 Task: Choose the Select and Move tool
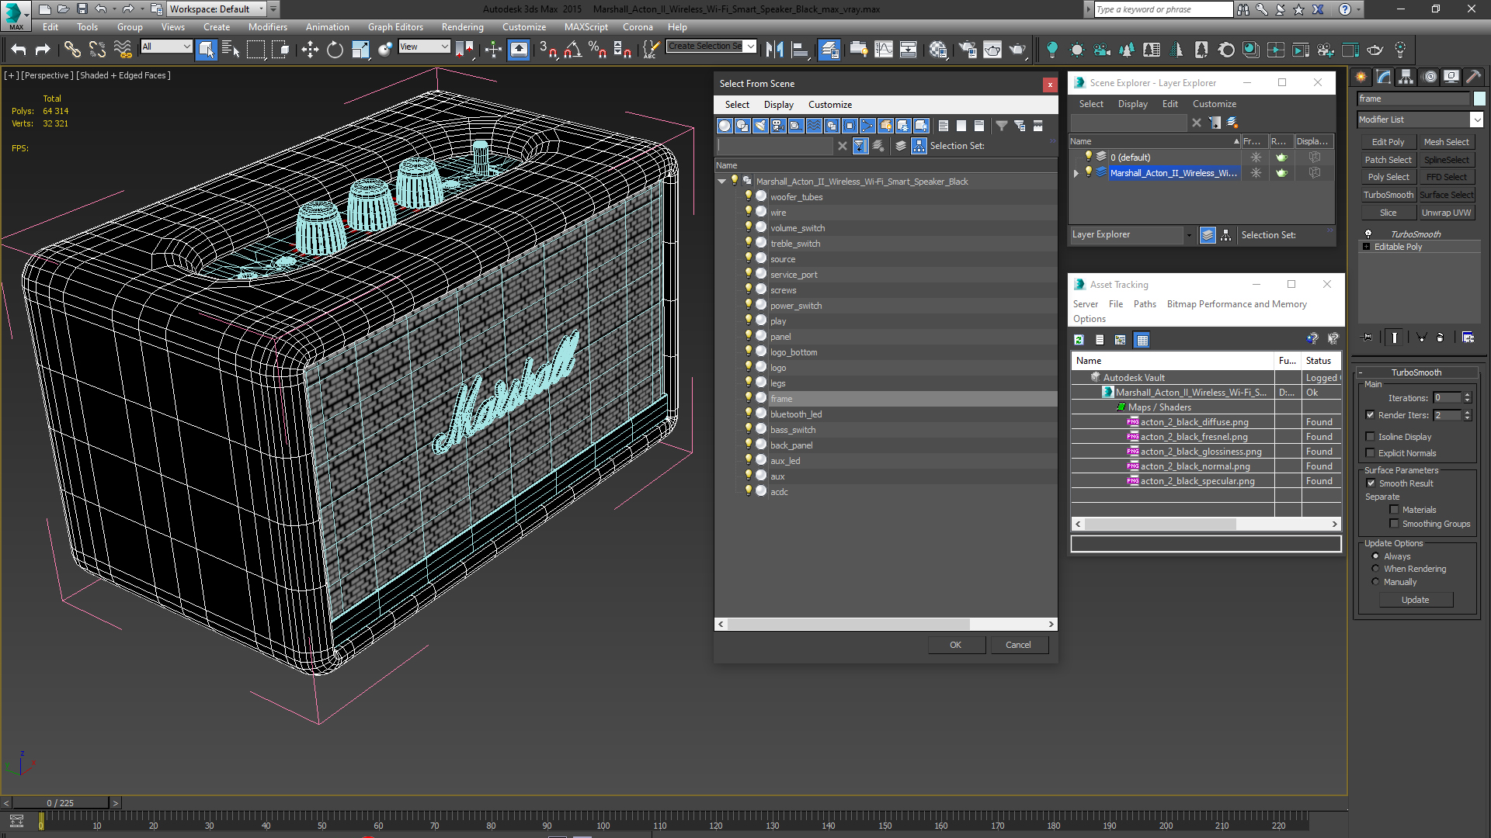click(x=310, y=50)
